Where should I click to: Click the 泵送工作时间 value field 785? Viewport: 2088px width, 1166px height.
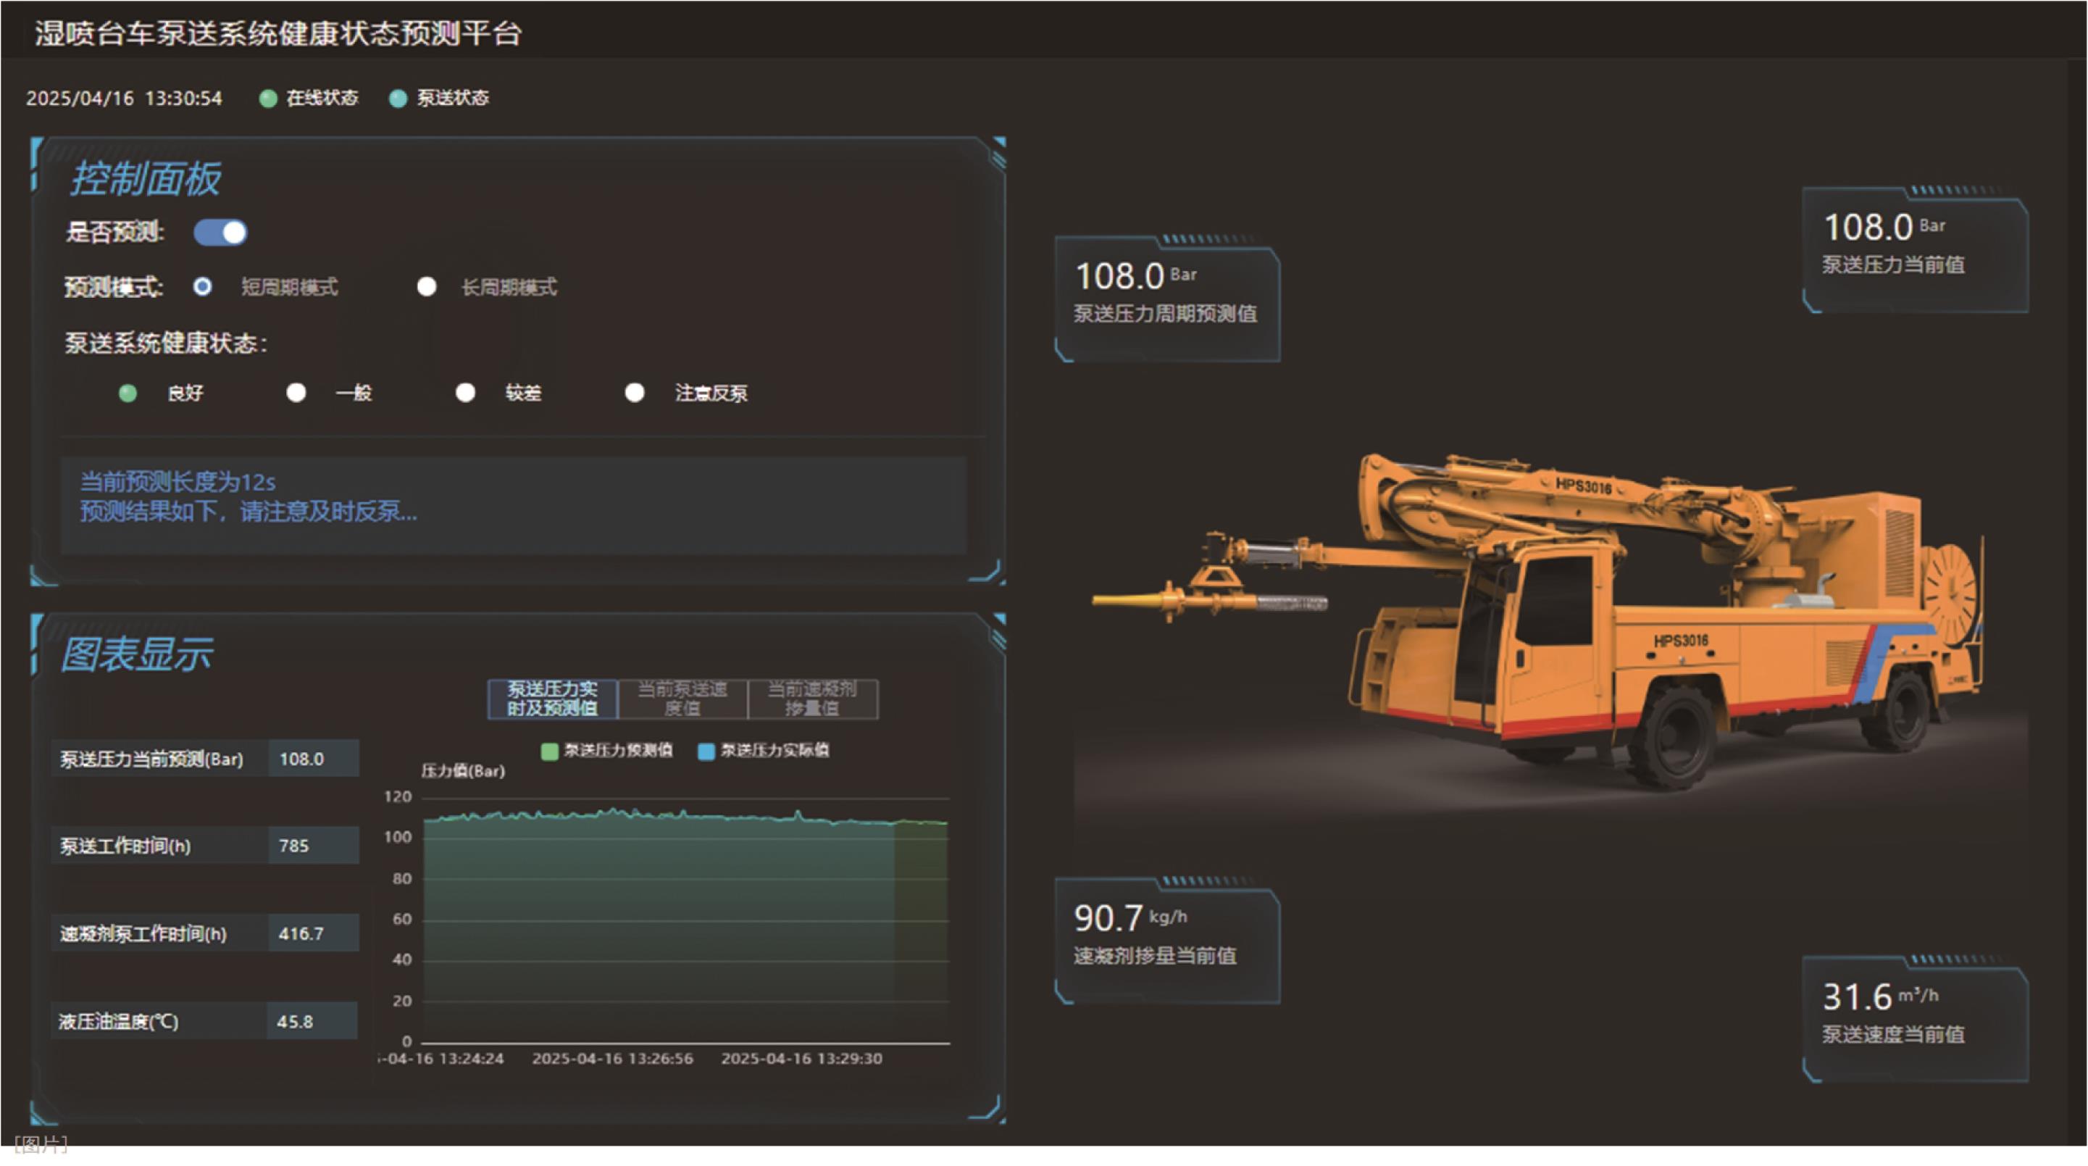pyautogui.click(x=313, y=846)
